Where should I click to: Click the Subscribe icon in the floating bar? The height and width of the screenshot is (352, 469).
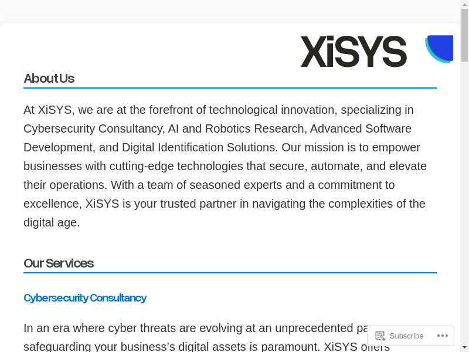(x=380, y=336)
